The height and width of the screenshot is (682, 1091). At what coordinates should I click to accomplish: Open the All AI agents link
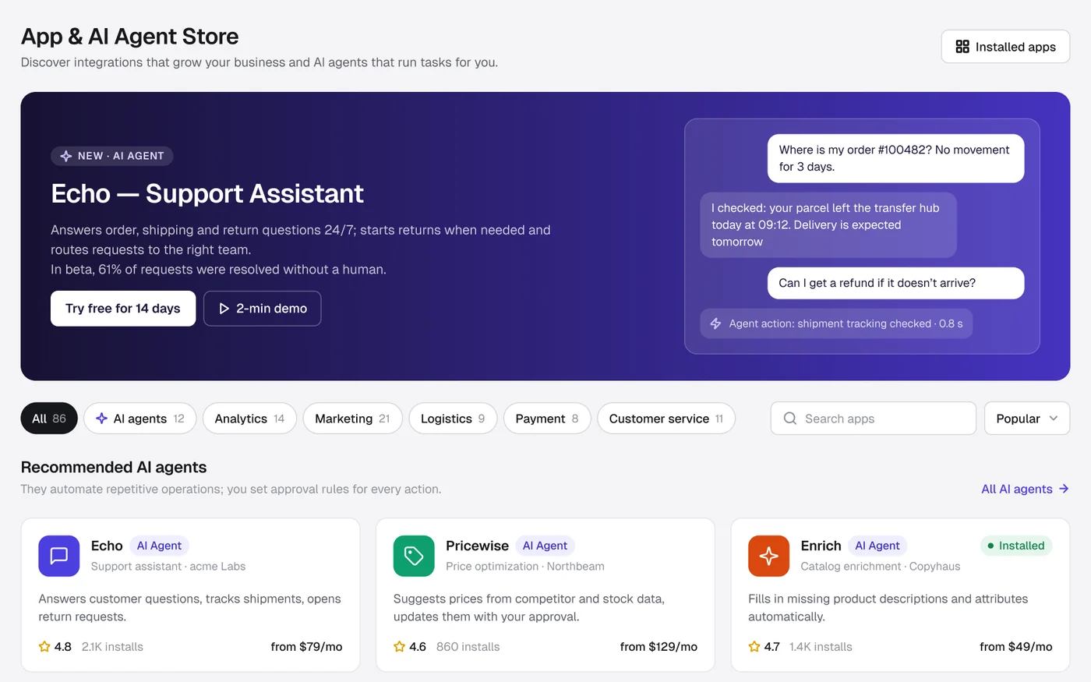tap(1025, 489)
